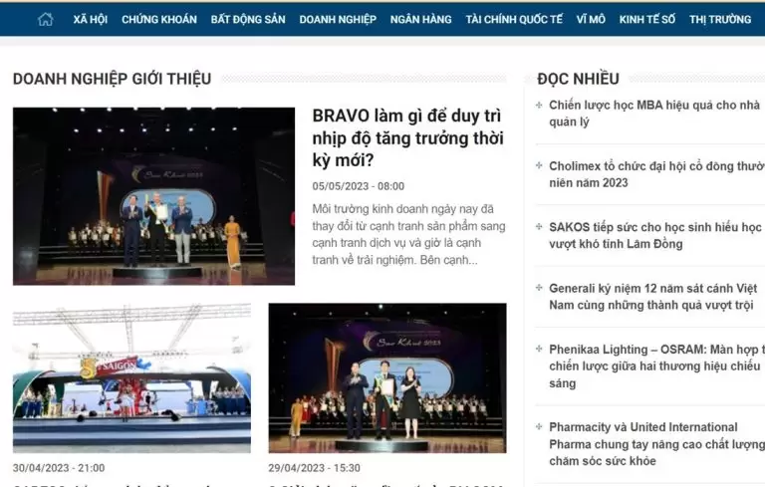Select the plus bullet beside Phenikaa Lighting article
765x487 pixels.
click(x=539, y=349)
